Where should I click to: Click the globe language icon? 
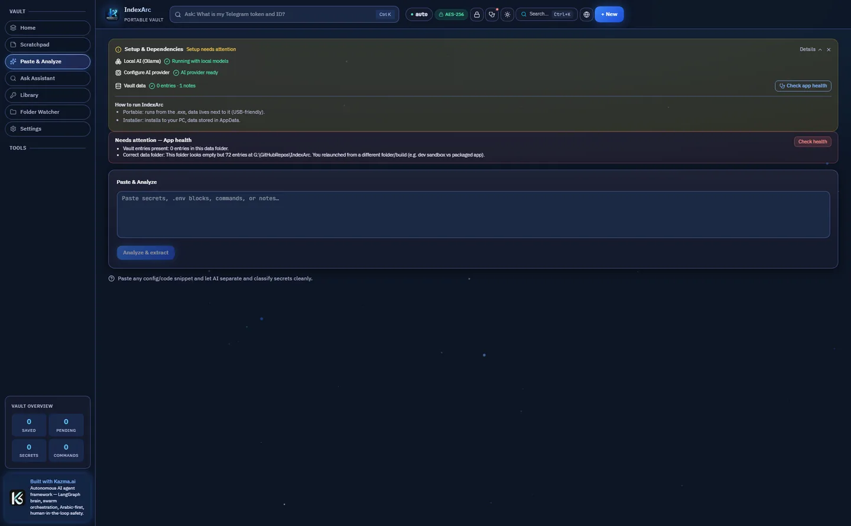coord(586,14)
